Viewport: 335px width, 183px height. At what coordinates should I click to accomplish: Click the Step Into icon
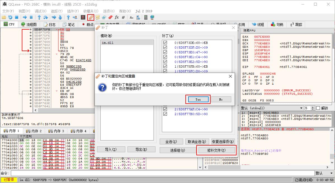(39, 17)
